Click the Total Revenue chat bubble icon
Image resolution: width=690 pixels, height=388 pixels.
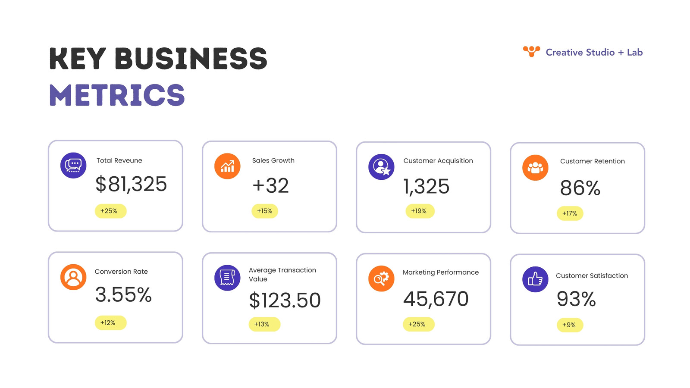click(73, 165)
